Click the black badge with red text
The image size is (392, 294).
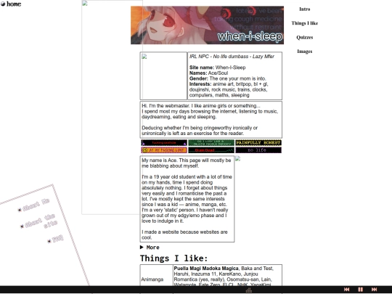[164, 142]
